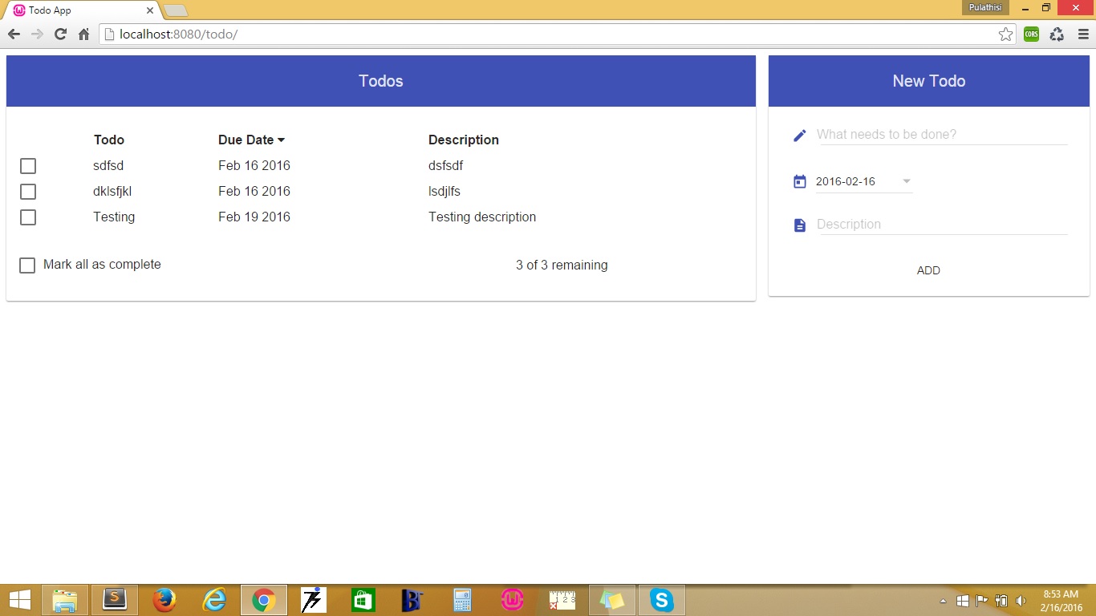Check the checkbox for todo dklsfjkl
Screen dimensions: 1096x616
(28, 192)
